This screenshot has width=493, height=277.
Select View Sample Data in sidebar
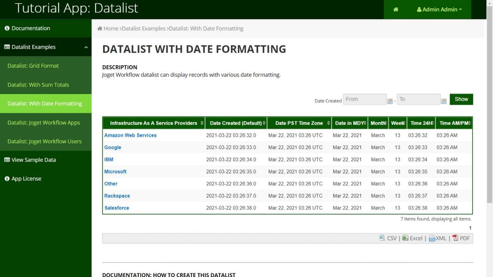34,160
